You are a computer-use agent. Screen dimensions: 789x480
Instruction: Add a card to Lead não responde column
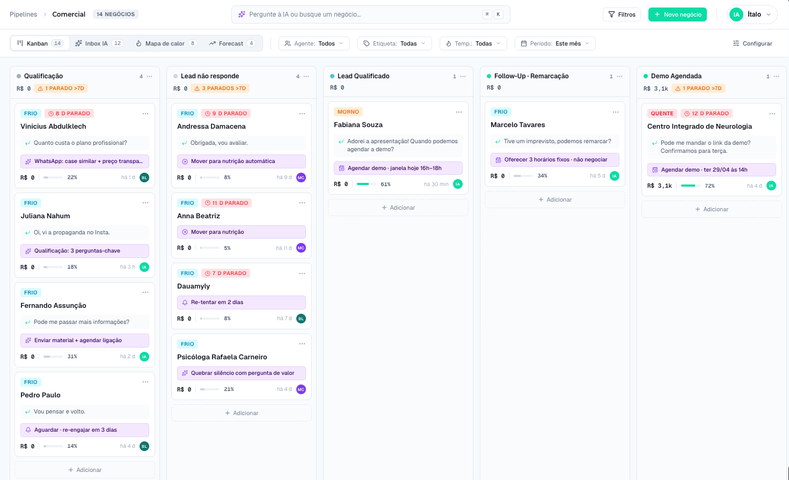point(242,413)
